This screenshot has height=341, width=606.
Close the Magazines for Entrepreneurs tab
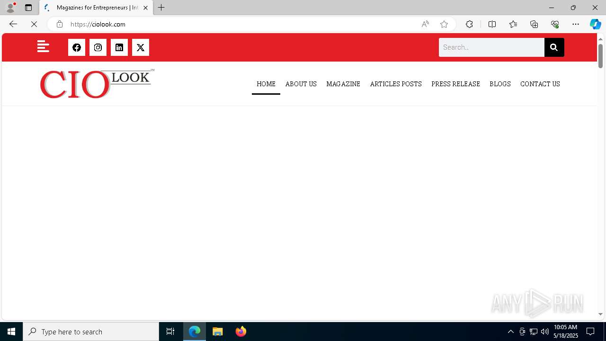145,8
